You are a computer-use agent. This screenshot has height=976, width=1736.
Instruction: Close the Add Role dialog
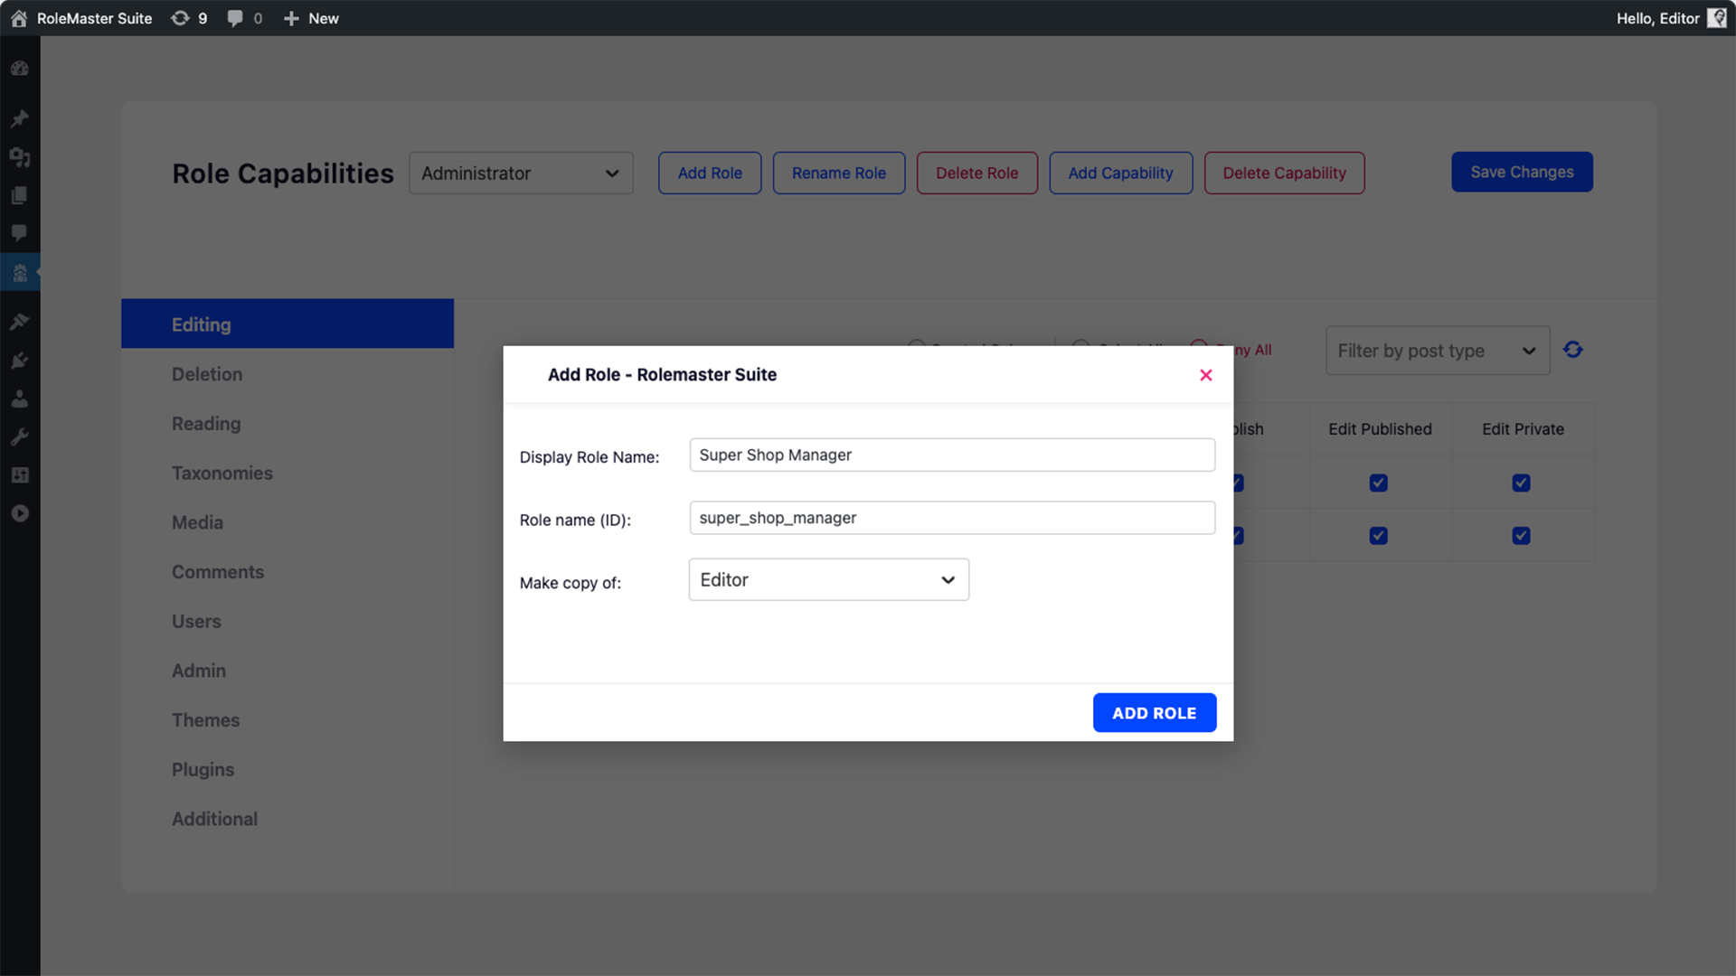point(1205,374)
